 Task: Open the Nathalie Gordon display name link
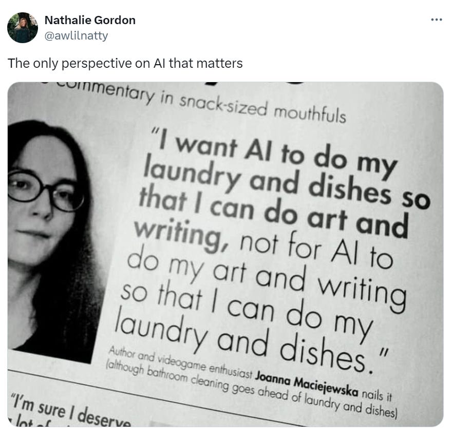(x=90, y=20)
